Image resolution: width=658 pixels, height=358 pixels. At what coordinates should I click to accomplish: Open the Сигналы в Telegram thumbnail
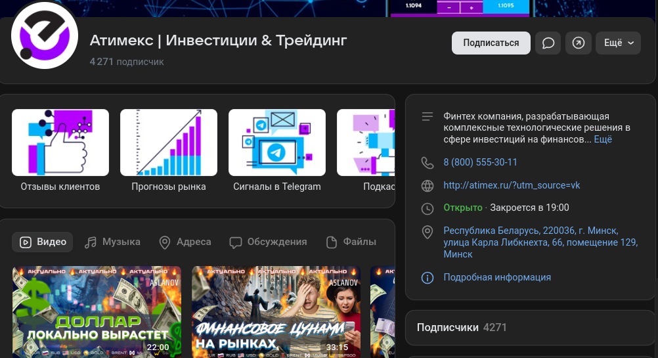coord(277,143)
